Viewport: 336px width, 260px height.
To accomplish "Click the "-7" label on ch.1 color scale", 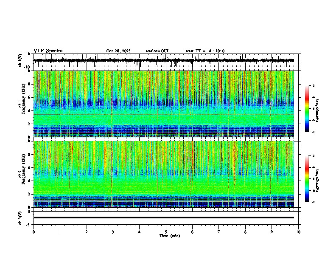I will coord(313,132).
